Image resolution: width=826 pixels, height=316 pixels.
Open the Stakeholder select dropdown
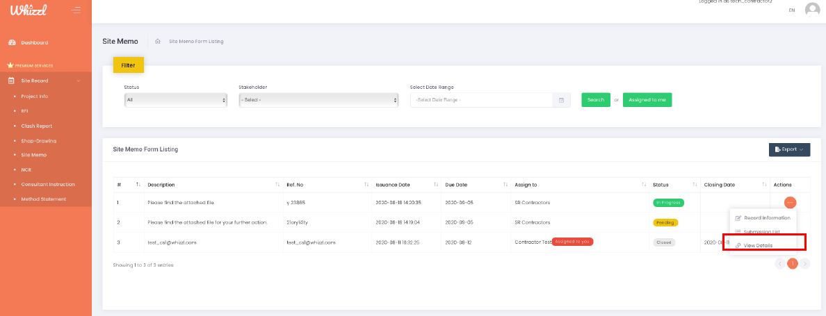(318, 100)
